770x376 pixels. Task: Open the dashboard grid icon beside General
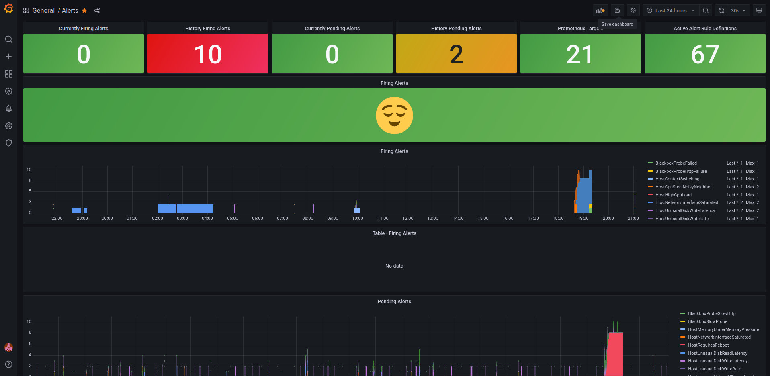[26, 11]
